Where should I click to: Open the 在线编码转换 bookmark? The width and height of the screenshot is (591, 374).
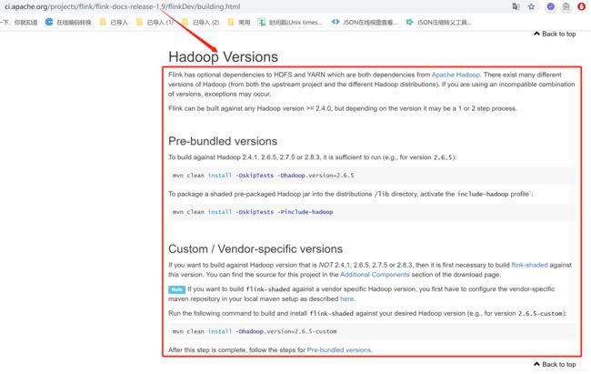pyautogui.click(x=68, y=22)
